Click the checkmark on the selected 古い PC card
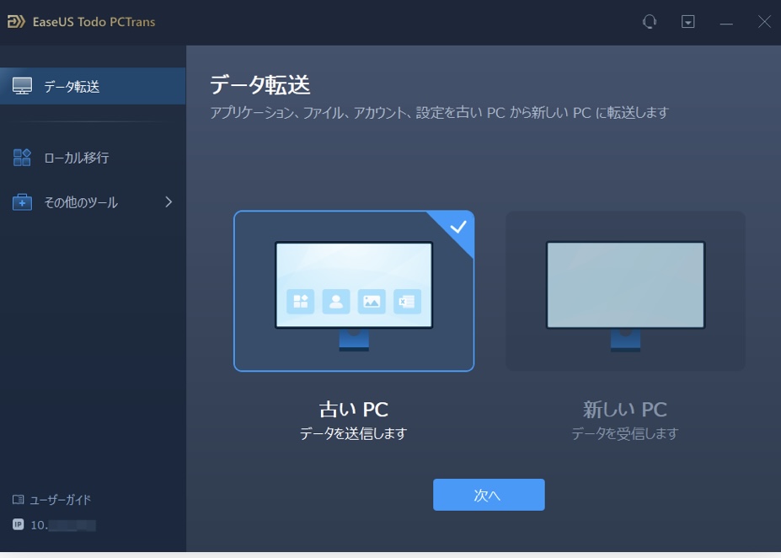 (458, 226)
